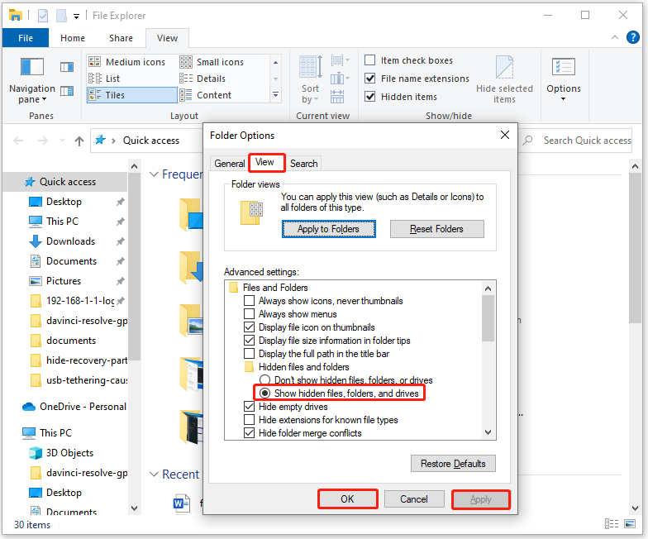Uncheck Display file icon on thumbnails
648x539 pixels.
(249, 327)
